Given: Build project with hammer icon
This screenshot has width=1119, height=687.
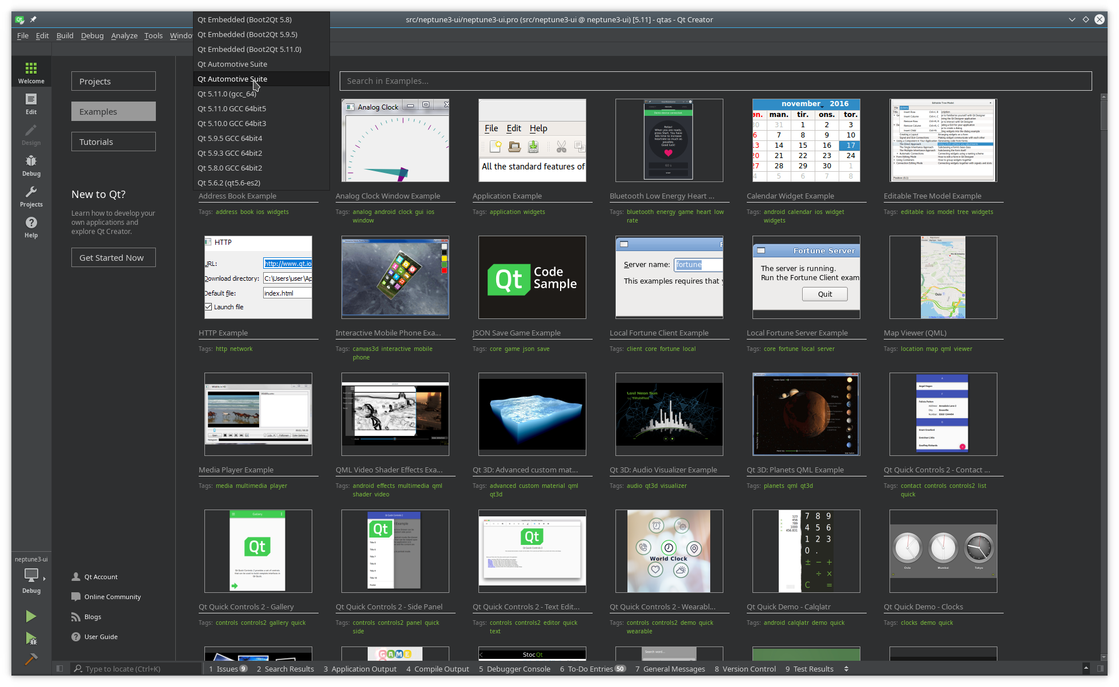Looking at the screenshot, I should pos(31,659).
